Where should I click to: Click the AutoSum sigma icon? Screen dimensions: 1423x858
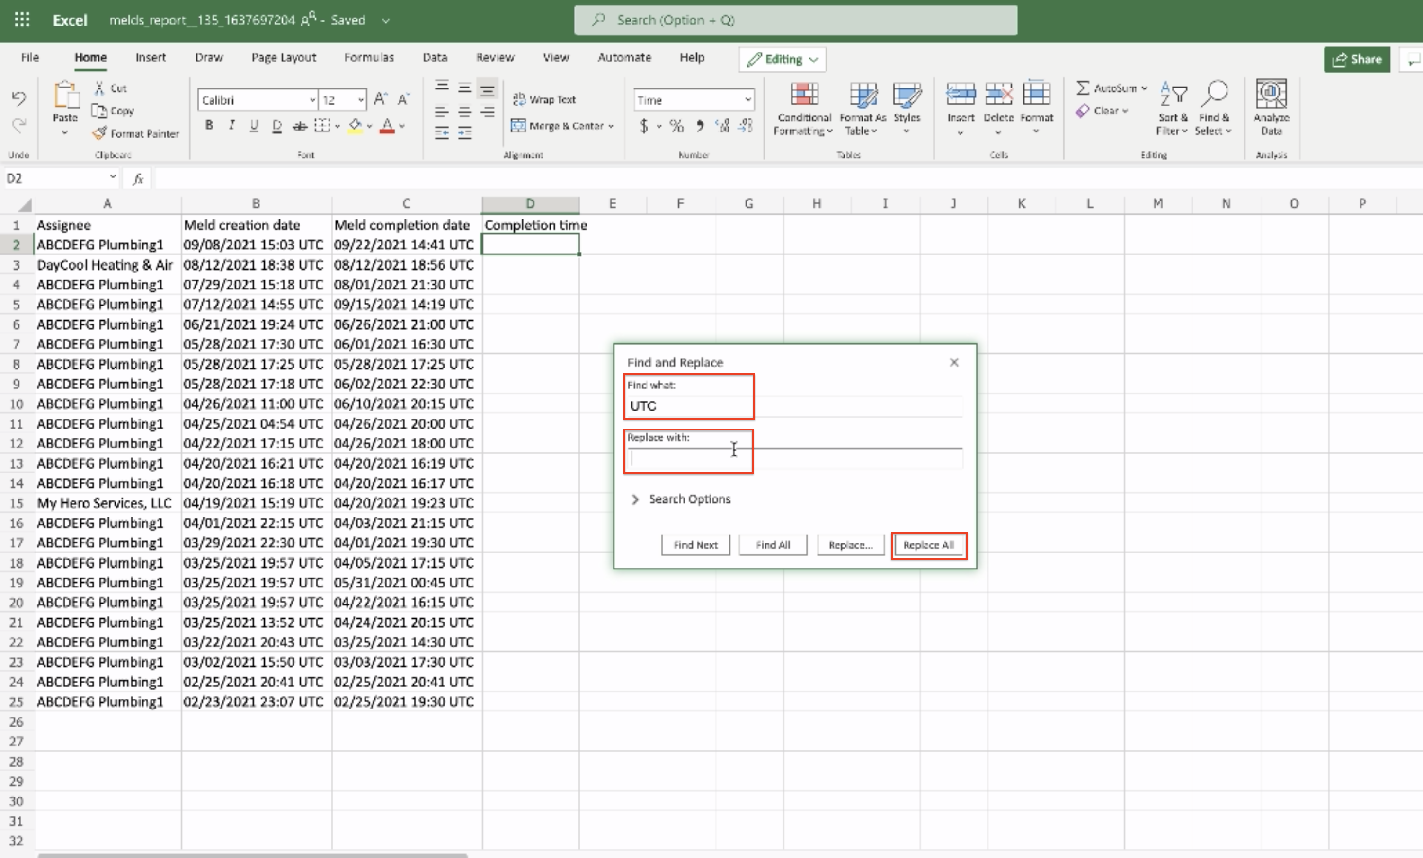tap(1082, 88)
